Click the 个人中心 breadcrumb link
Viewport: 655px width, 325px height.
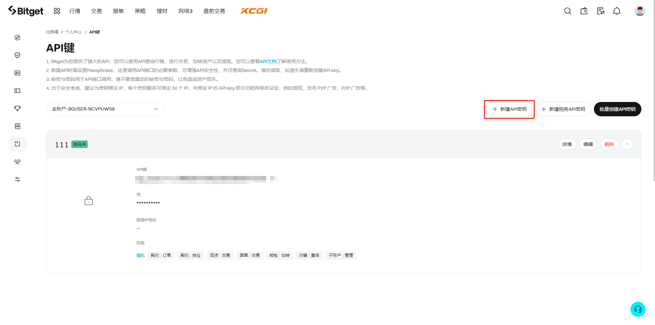point(73,32)
